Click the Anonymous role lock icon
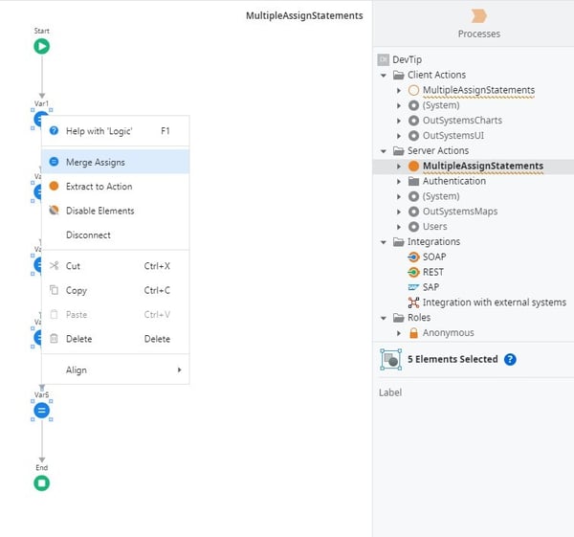Viewport: 574px width, 537px height. (413, 333)
